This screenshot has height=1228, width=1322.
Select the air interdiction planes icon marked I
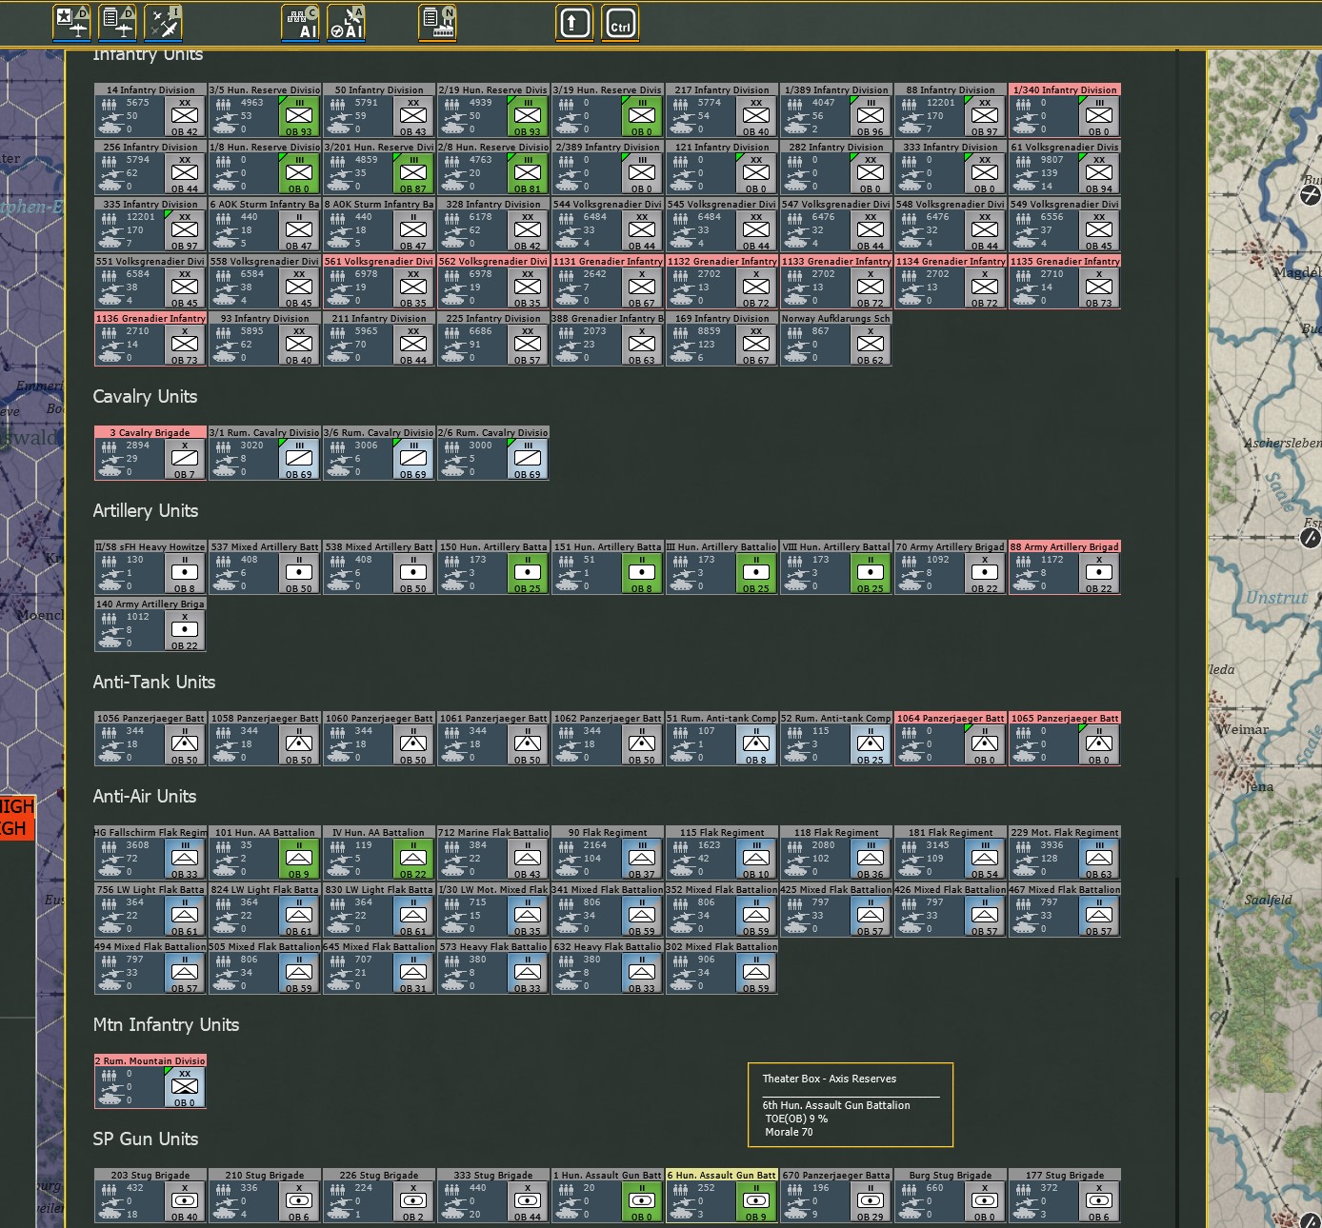[x=164, y=22]
